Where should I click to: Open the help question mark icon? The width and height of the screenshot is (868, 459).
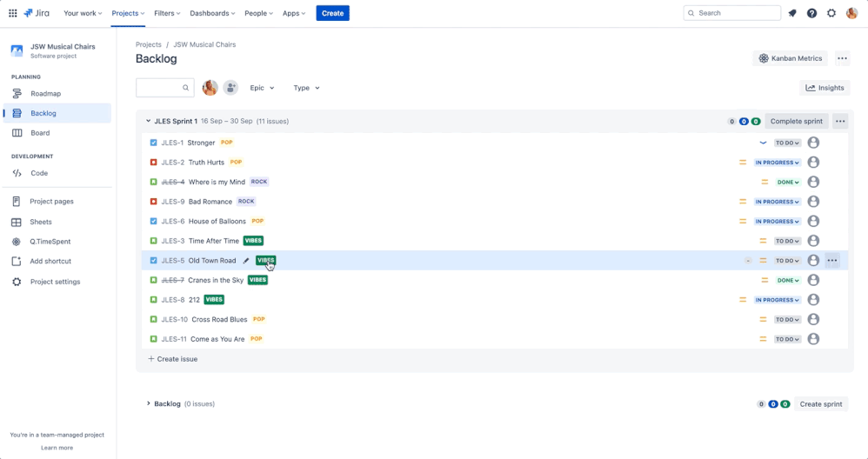[x=811, y=13]
